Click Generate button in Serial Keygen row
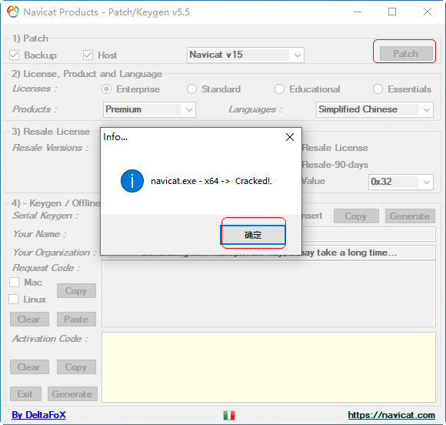Viewport: 446px width, 425px height. tap(410, 216)
